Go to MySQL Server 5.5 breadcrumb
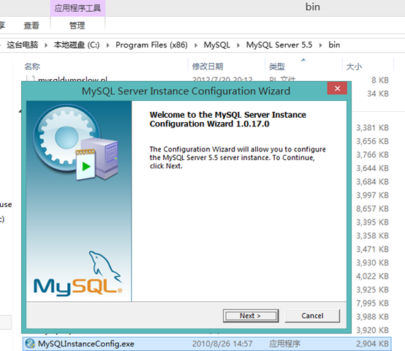Image resolution: width=405 pixels, height=351 pixels. 279,45
